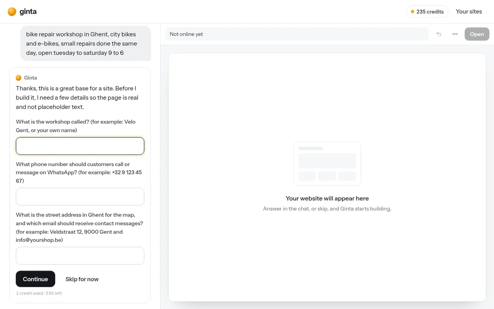494x309 pixels.
Task: Choose Skip for now
Action: click(x=82, y=279)
